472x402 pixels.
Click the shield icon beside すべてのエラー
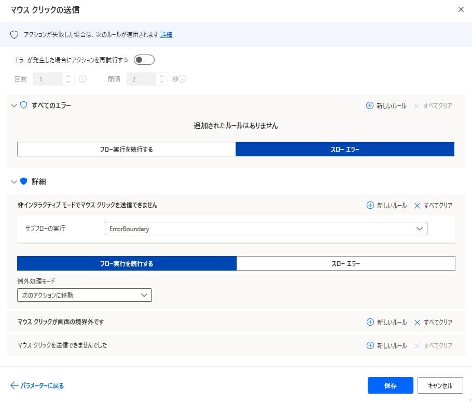point(23,105)
